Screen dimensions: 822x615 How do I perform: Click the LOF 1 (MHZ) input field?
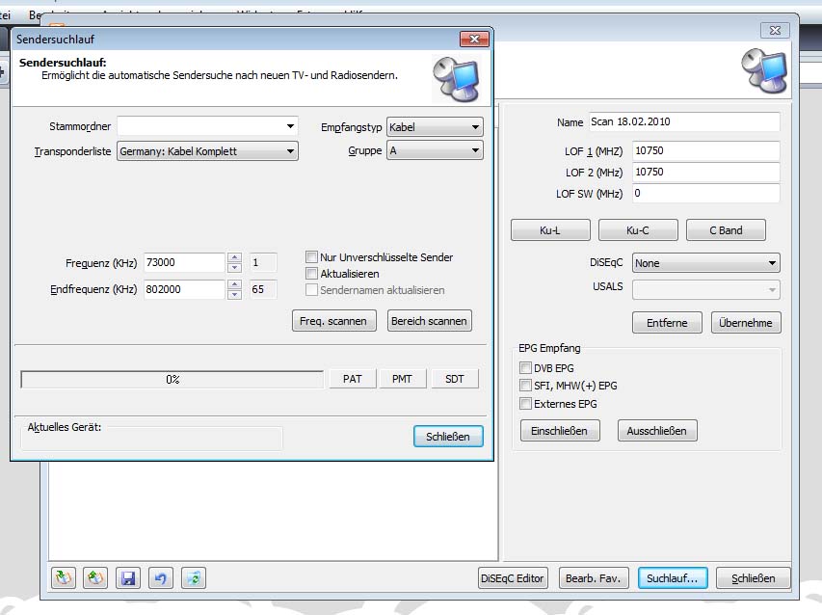(706, 150)
